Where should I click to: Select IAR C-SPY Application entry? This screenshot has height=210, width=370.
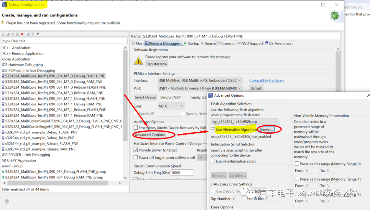point(19,160)
